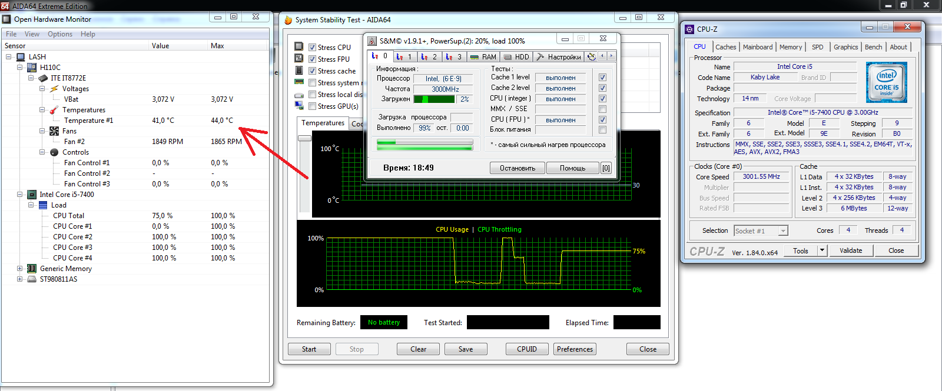Image resolution: width=942 pixels, height=391 pixels.
Task: Click the Preferences button
Action: pos(575,349)
